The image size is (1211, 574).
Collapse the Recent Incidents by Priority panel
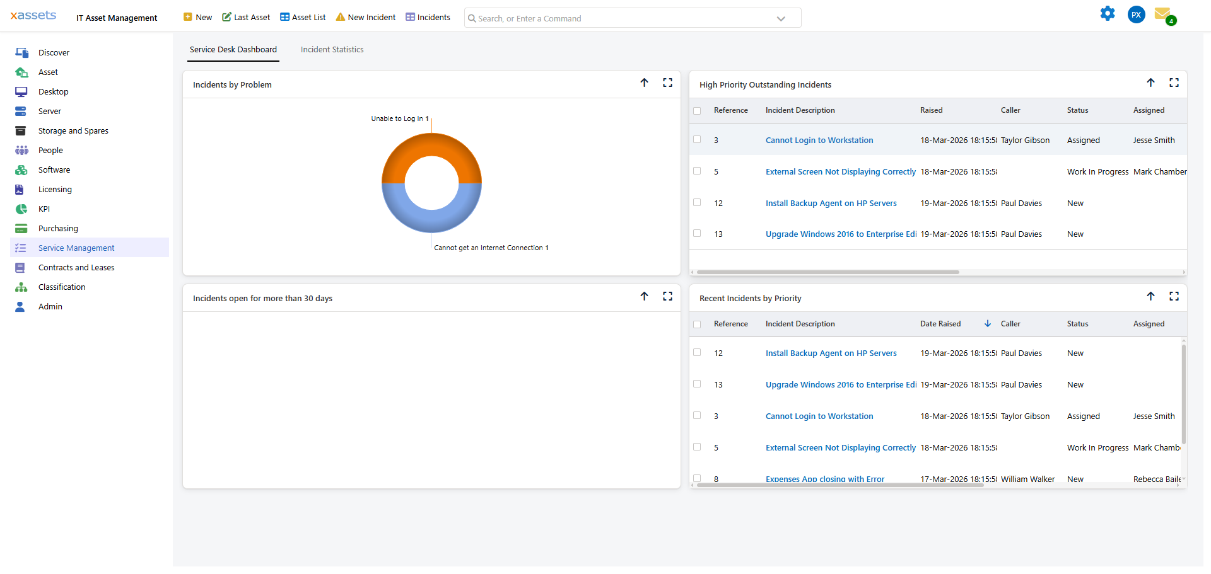point(1152,296)
